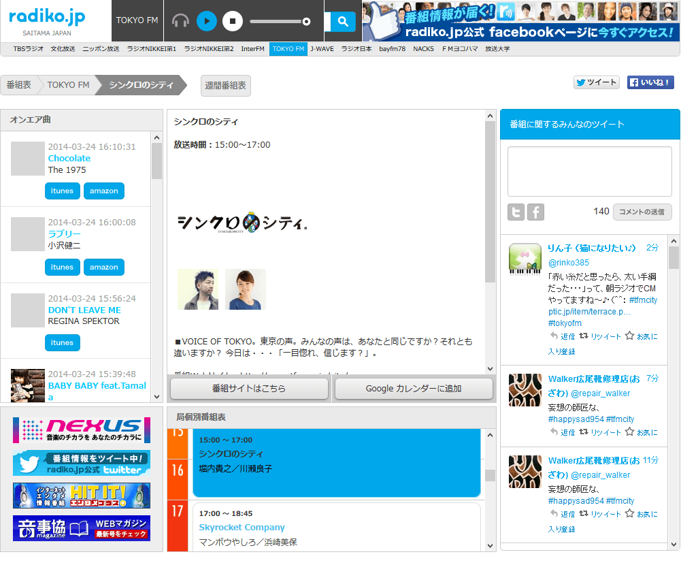Select TBSラジオ station tab
The width and height of the screenshot is (681, 565).
point(28,49)
